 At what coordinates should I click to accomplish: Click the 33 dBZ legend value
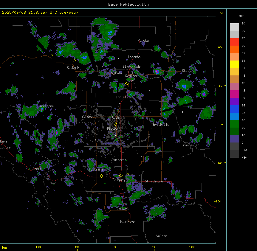[243, 113]
